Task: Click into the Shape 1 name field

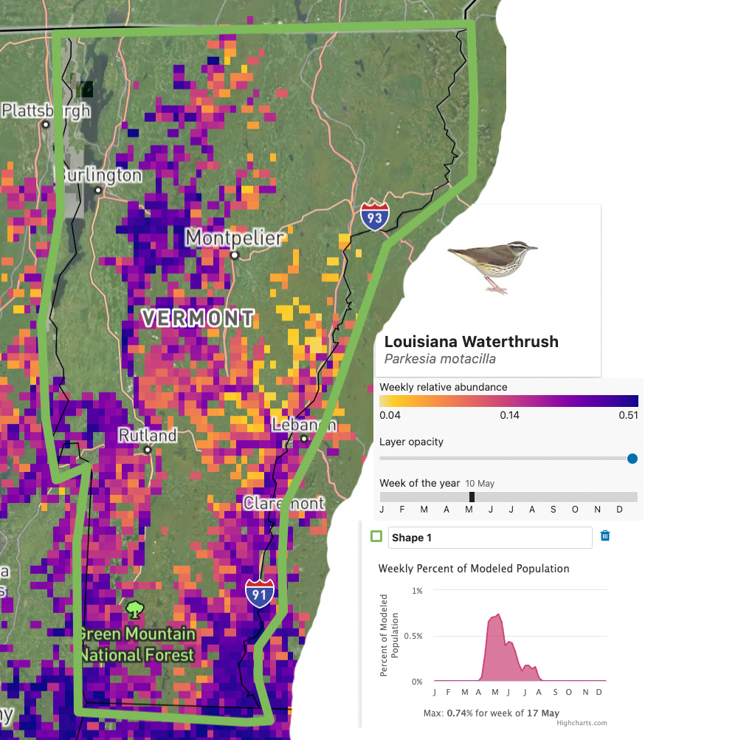Action: click(490, 538)
